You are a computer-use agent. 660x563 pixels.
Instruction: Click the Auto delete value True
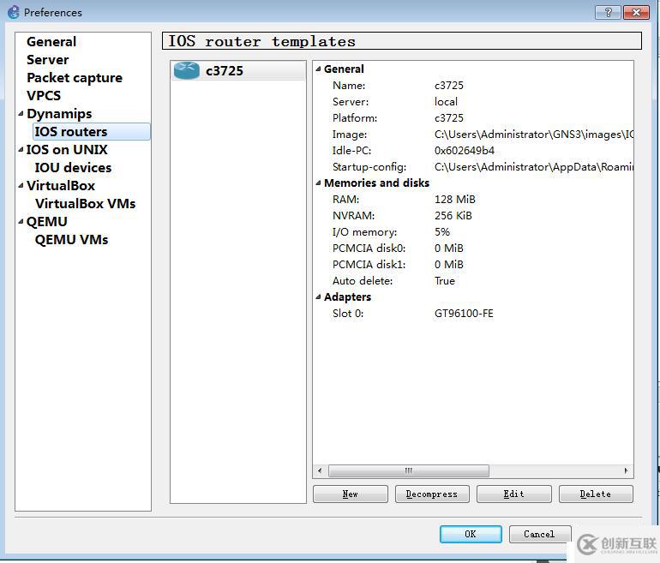click(445, 281)
